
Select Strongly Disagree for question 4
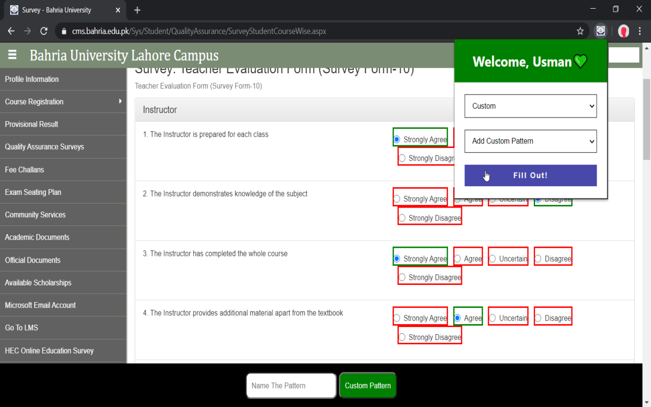click(402, 337)
